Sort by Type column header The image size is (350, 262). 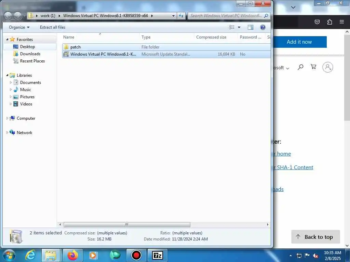click(166, 37)
